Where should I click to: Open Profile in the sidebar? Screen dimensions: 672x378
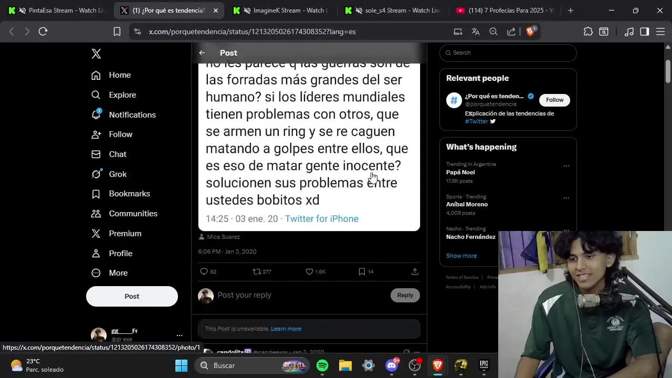pos(112,254)
